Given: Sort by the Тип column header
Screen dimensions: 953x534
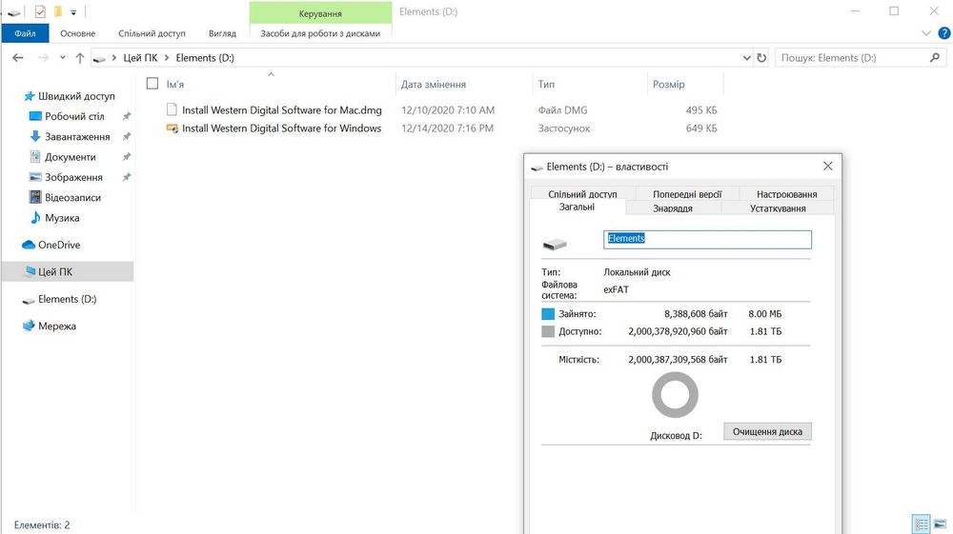Looking at the screenshot, I should click(546, 85).
